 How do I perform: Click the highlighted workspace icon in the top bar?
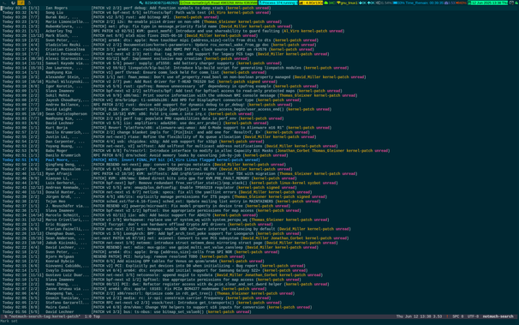coord(21,3)
